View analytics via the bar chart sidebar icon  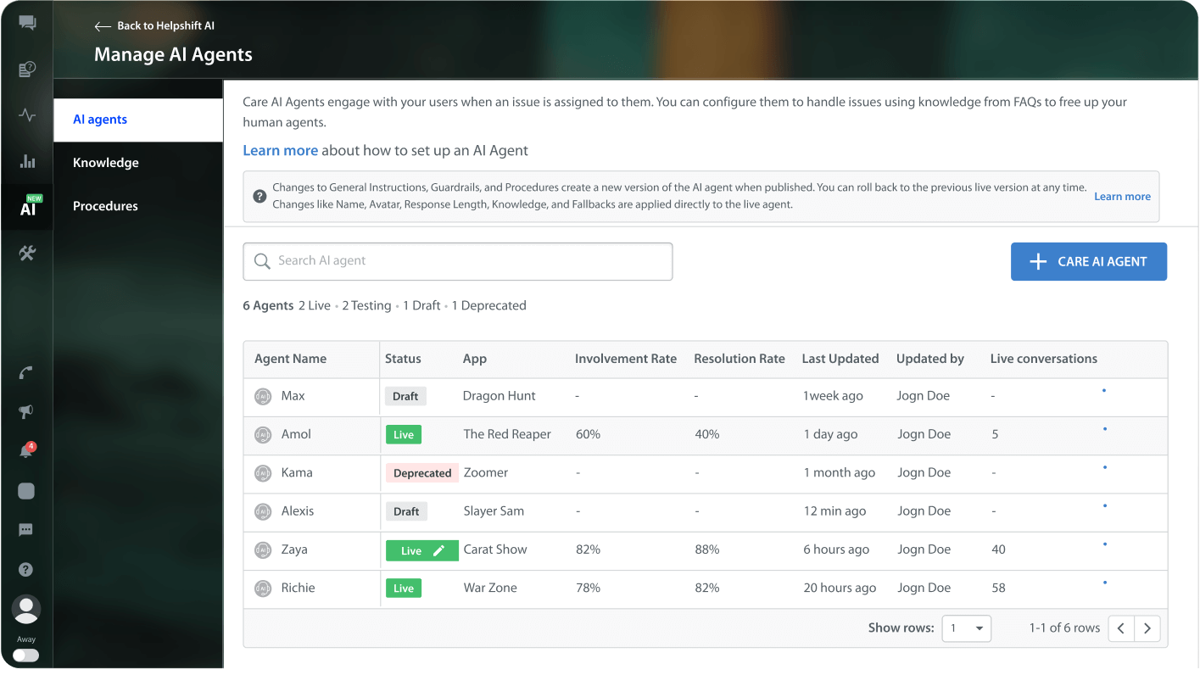point(26,160)
